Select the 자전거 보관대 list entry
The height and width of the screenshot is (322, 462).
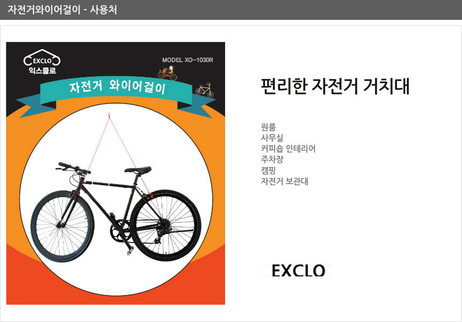[x=285, y=181]
